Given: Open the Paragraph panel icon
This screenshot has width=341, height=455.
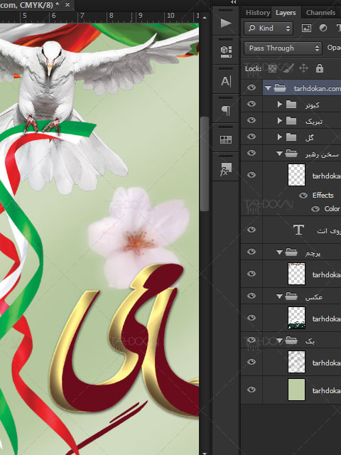Looking at the screenshot, I should 226,111.
